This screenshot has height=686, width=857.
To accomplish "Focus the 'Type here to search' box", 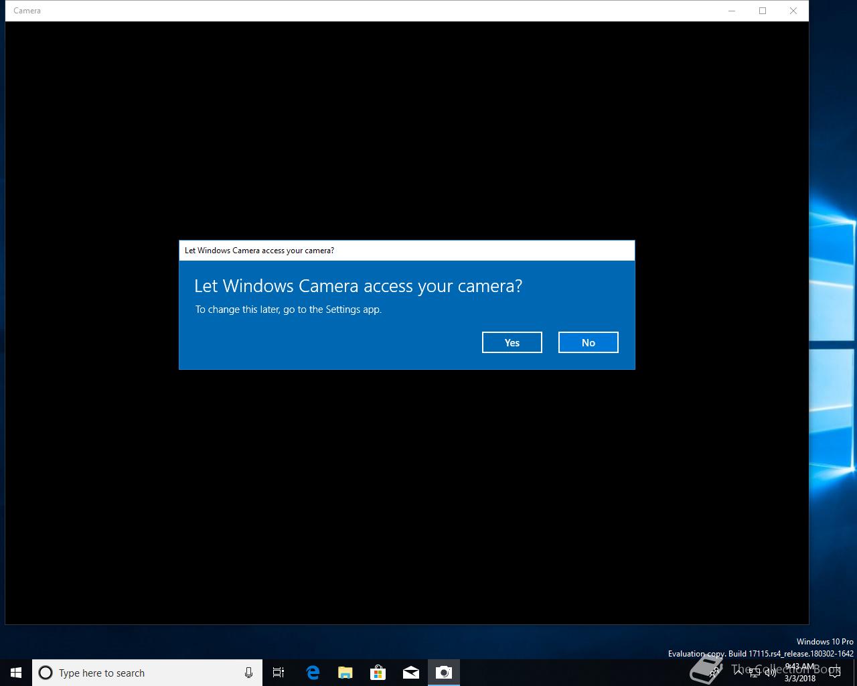I will tap(147, 673).
